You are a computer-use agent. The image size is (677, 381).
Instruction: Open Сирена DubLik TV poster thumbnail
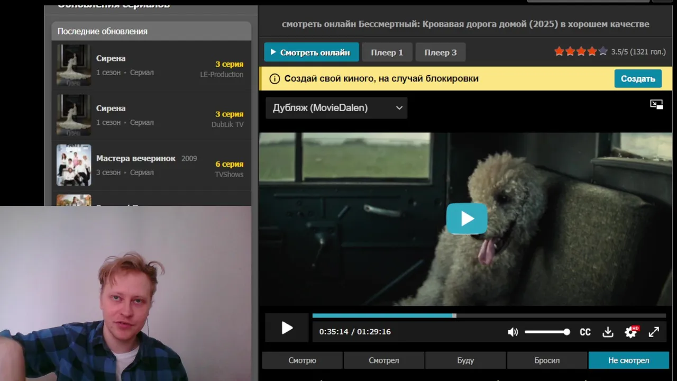click(x=74, y=115)
